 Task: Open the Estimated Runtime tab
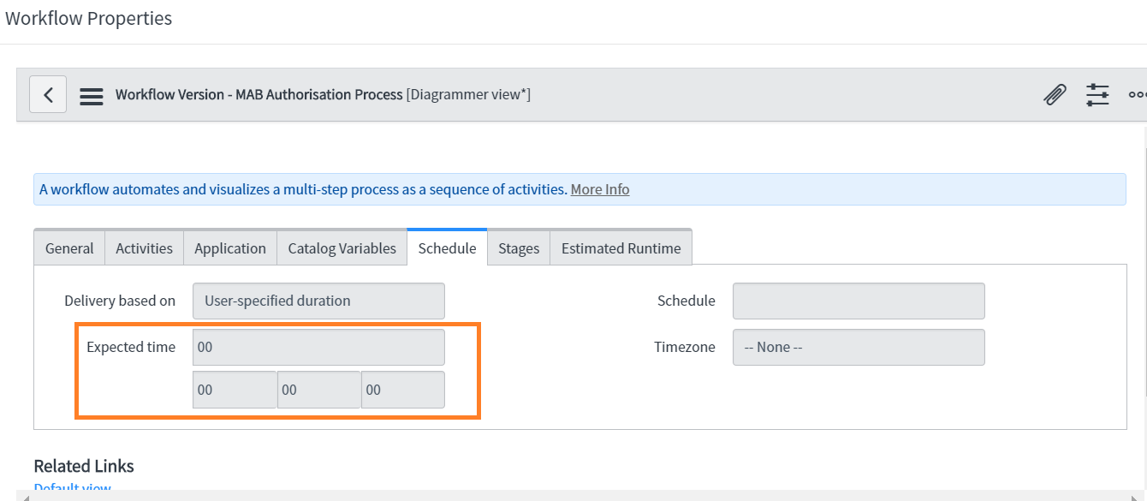click(x=621, y=248)
